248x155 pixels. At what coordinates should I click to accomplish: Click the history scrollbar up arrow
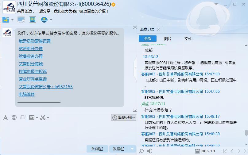point(246,45)
